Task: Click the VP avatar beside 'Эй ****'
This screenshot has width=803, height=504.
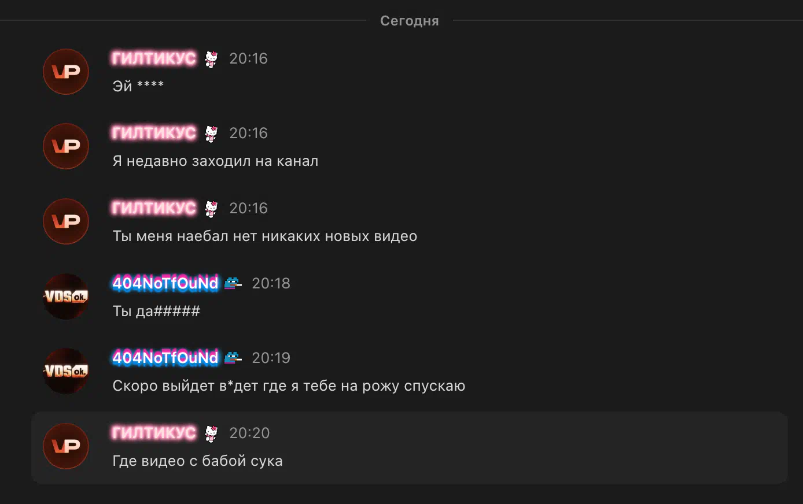Action: click(66, 72)
